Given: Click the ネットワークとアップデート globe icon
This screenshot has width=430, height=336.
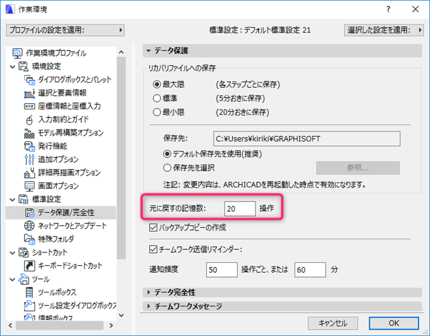Looking at the screenshot, I should [x=29, y=225].
